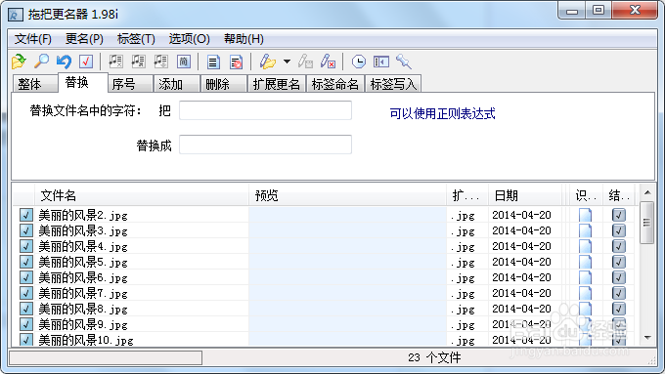
Task: Select the 替换 tab
Action: coord(83,83)
